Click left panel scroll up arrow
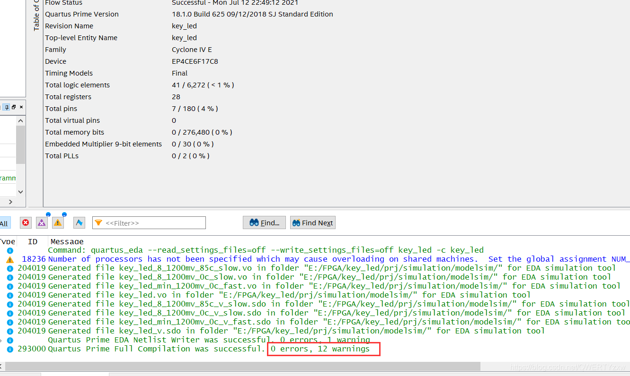 (x=20, y=121)
